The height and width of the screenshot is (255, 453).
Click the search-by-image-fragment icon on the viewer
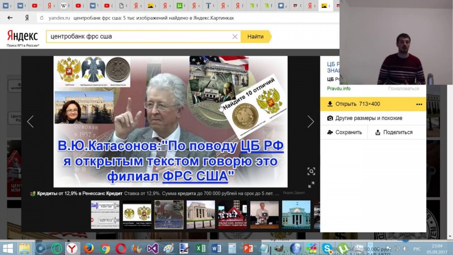311,172
